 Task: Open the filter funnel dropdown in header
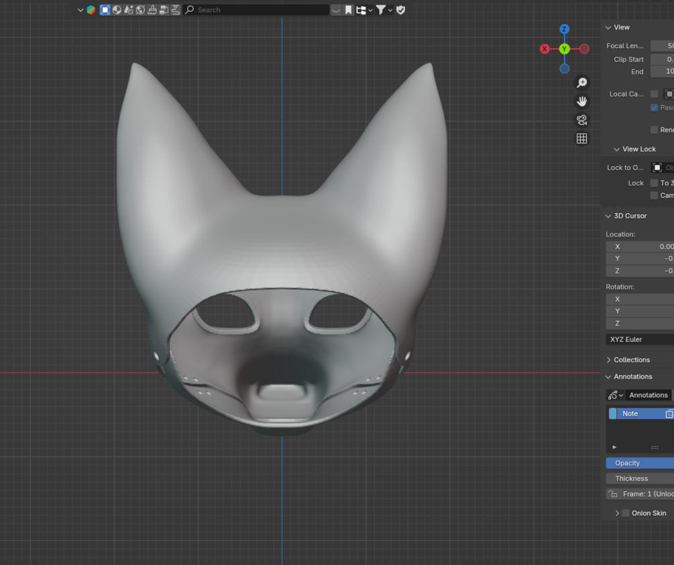pos(384,10)
